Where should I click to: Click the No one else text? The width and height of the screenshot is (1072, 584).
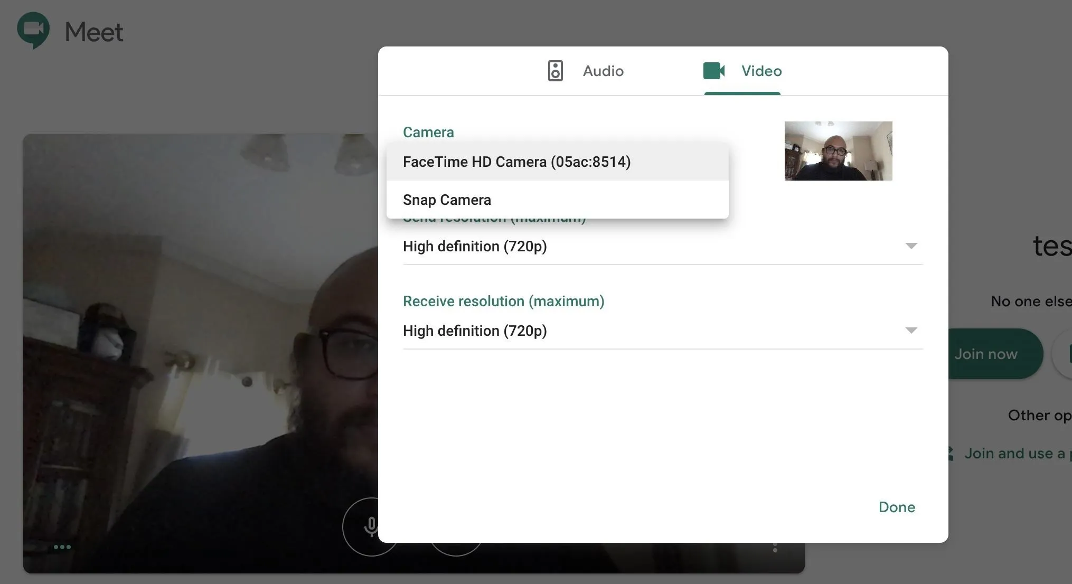tap(1031, 301)
